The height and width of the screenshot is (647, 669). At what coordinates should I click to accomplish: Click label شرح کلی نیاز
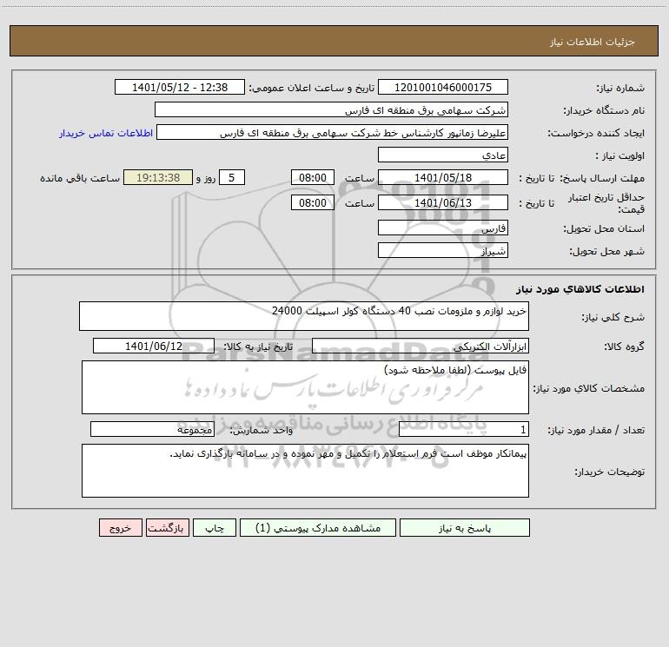click(613, 317)
